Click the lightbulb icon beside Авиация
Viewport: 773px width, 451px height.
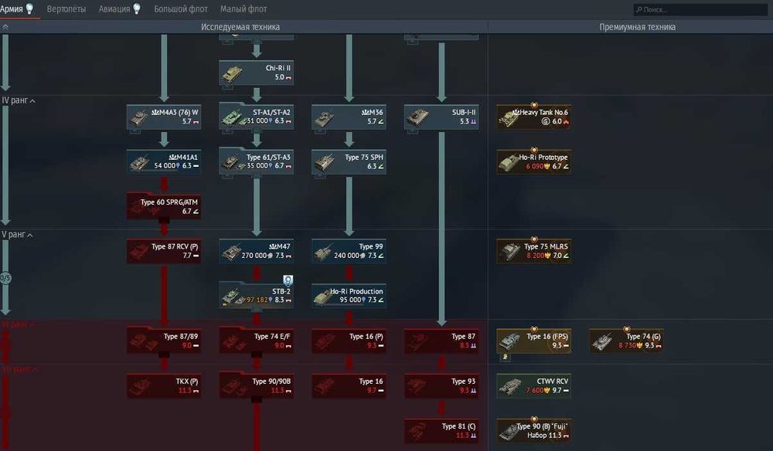click(x=137, y=8)
